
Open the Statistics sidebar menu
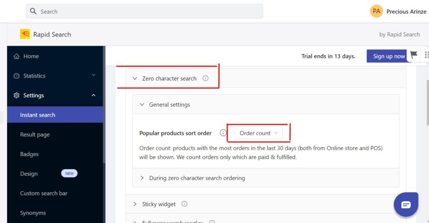point(55,76)
